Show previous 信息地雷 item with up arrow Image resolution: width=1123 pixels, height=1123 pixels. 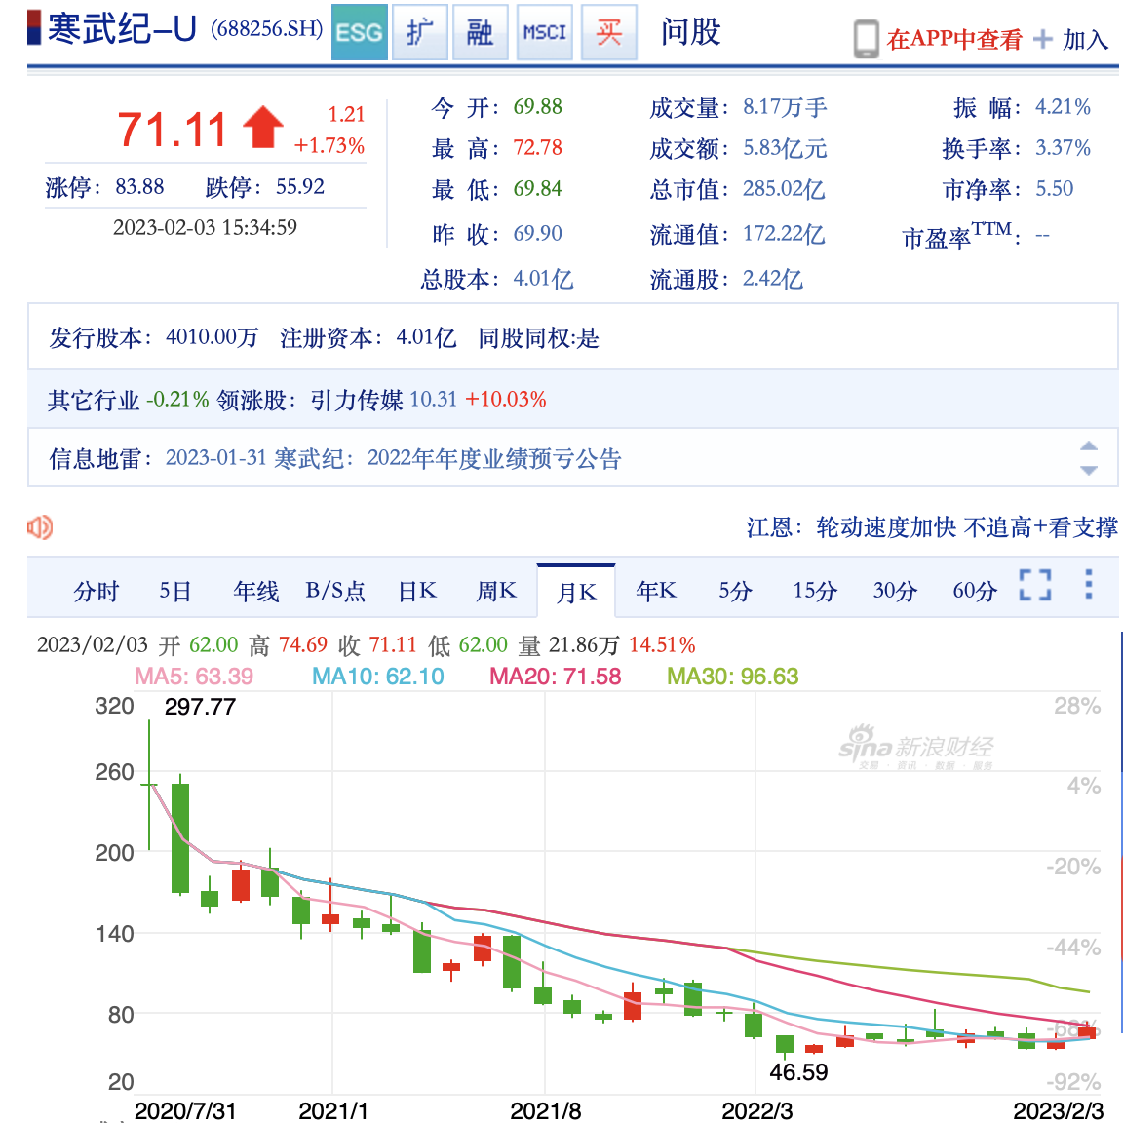click(x=1089, y=445)
